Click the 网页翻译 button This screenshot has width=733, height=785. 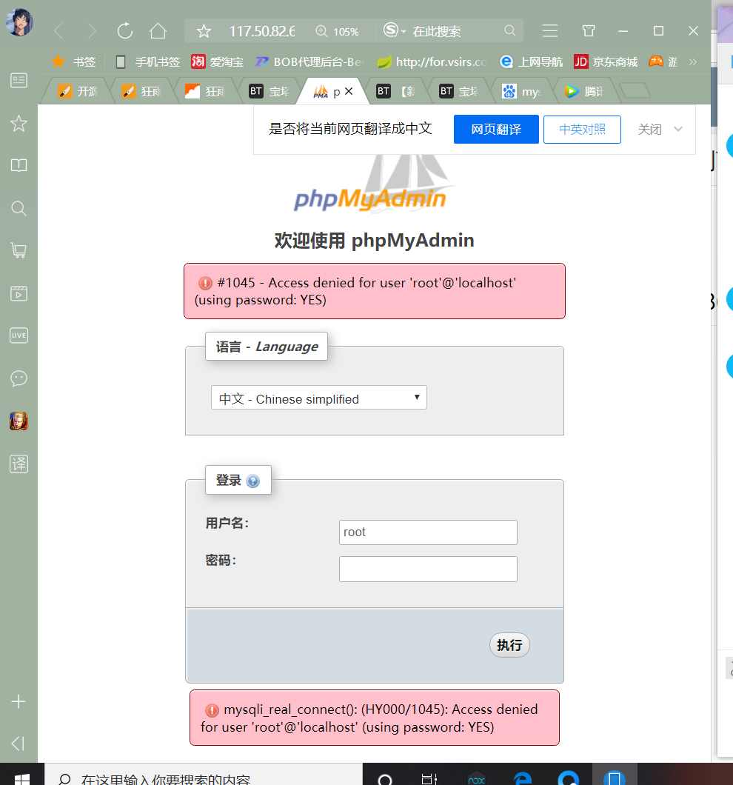click(496, 129)
